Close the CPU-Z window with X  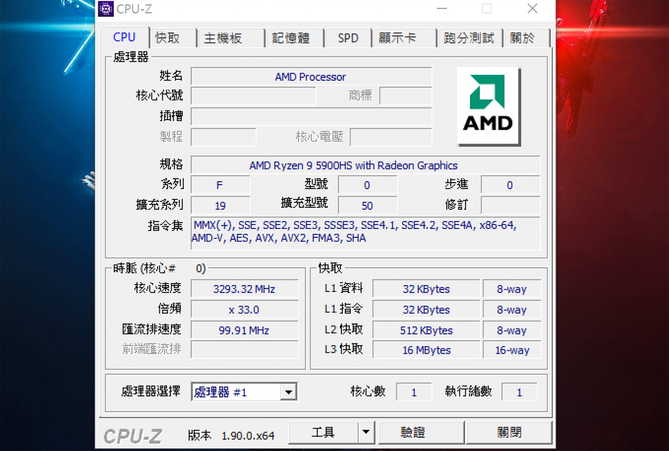[x=532, y=9]
